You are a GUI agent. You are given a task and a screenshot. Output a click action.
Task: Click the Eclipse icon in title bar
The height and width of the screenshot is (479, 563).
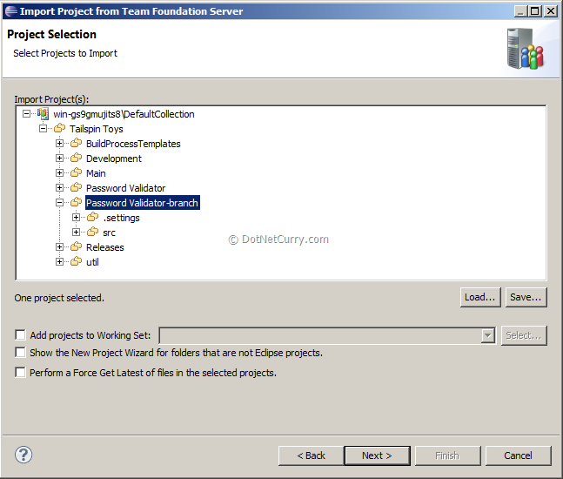click(10, 11)
